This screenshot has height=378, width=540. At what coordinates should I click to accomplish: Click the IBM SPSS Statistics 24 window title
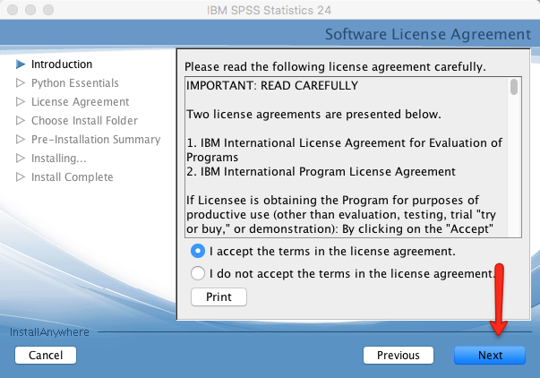[x=269, y=11]
